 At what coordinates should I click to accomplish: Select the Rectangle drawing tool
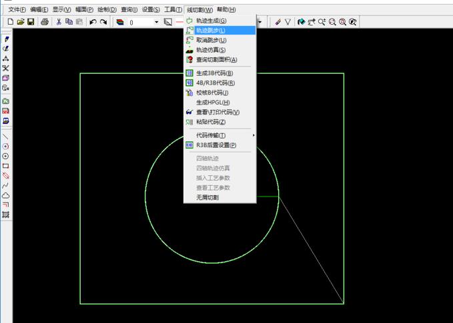tap(6, 166)
